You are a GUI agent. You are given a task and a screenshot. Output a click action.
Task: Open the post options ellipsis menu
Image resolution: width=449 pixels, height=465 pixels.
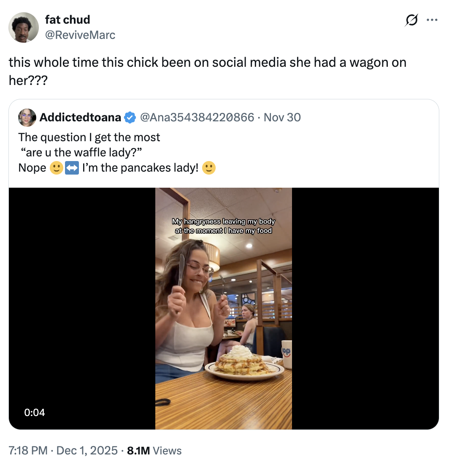point(432,19)
